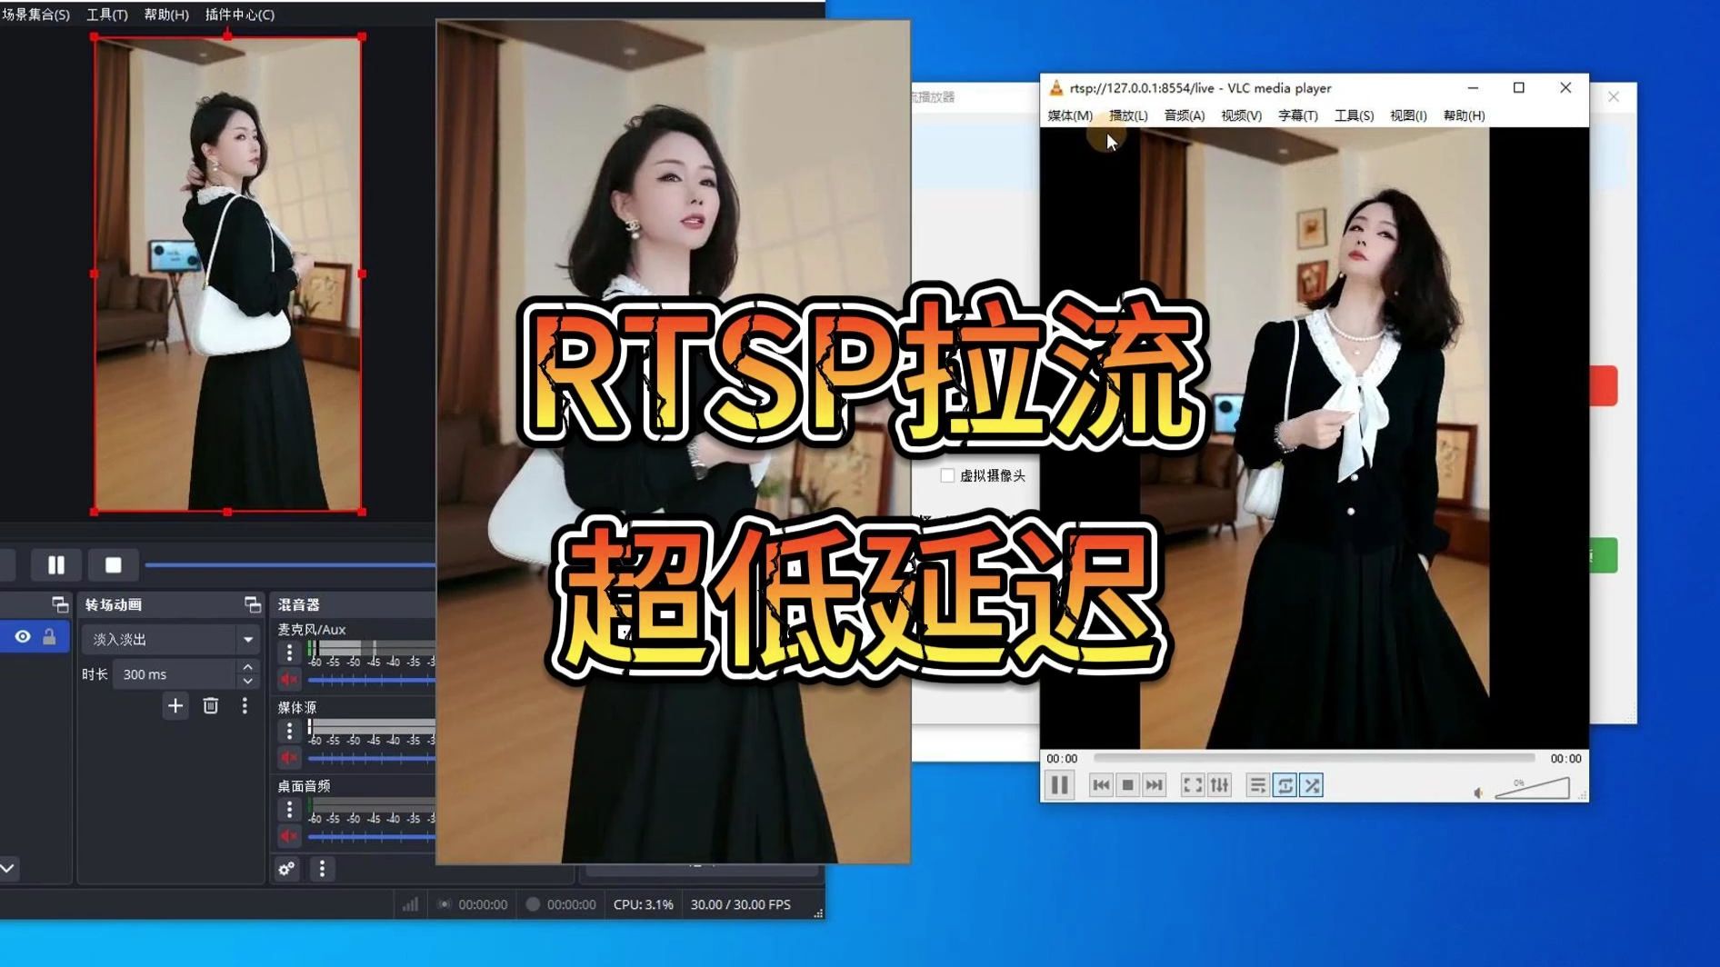Unmute 媒体源 speaker icon
The image size is (1720, 967).
coord(289,757)
